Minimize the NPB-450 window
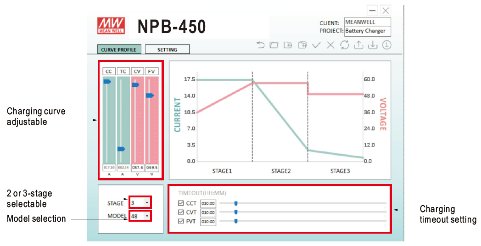Image resolution: width=481 pixels, height=246 pixels. pos(372,11)
